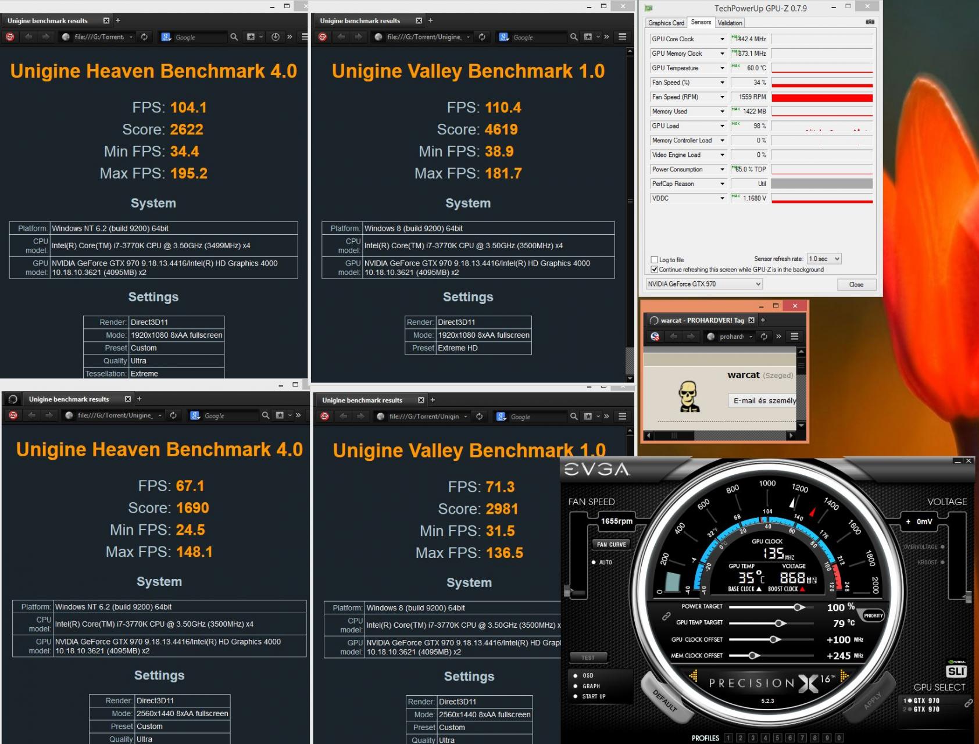
Task: Click right yellow arrow beside Precision logo
Action: [844, 675]
